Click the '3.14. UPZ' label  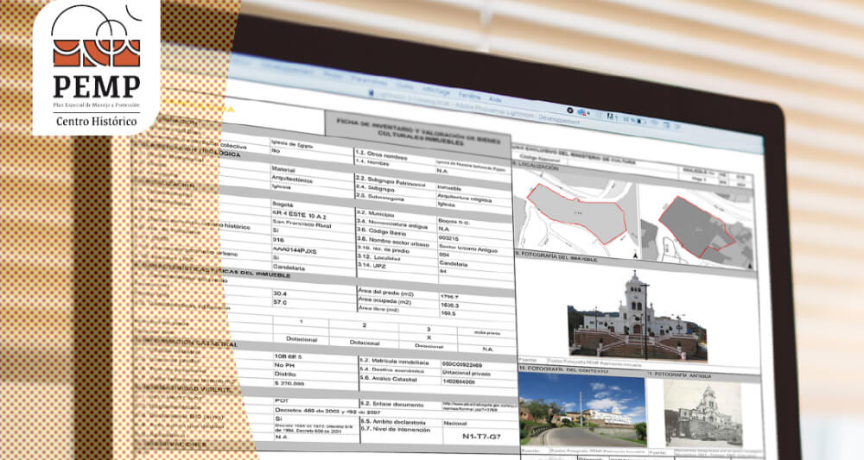pos(370,266)
